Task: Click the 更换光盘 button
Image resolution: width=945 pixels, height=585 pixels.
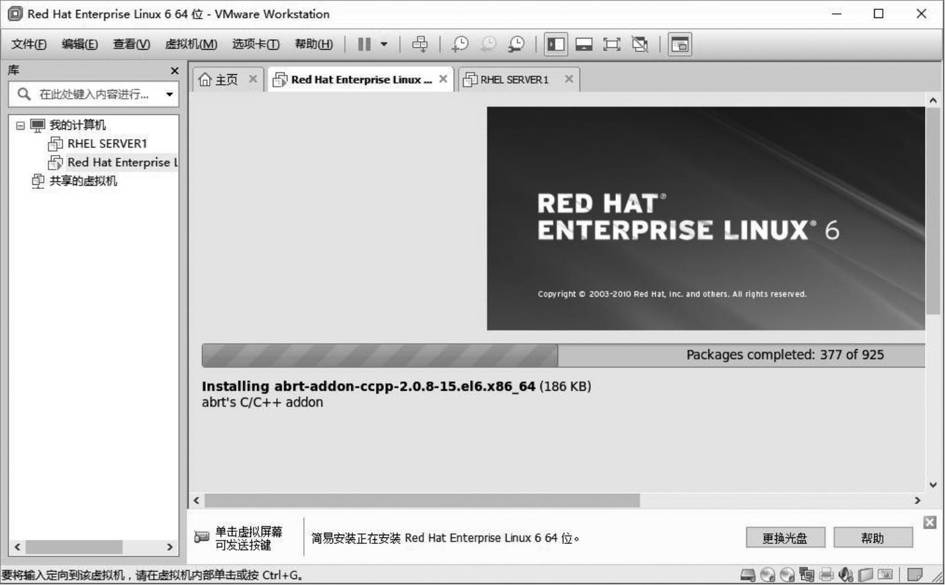Action: (x=785, y=538)
